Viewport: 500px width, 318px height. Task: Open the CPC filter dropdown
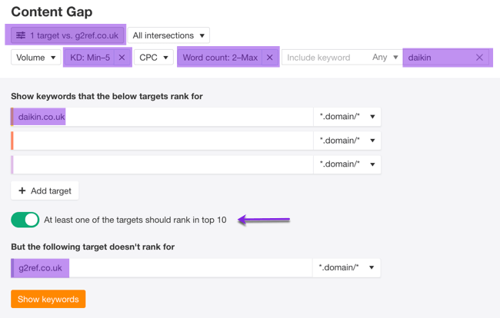click(154, 58)
